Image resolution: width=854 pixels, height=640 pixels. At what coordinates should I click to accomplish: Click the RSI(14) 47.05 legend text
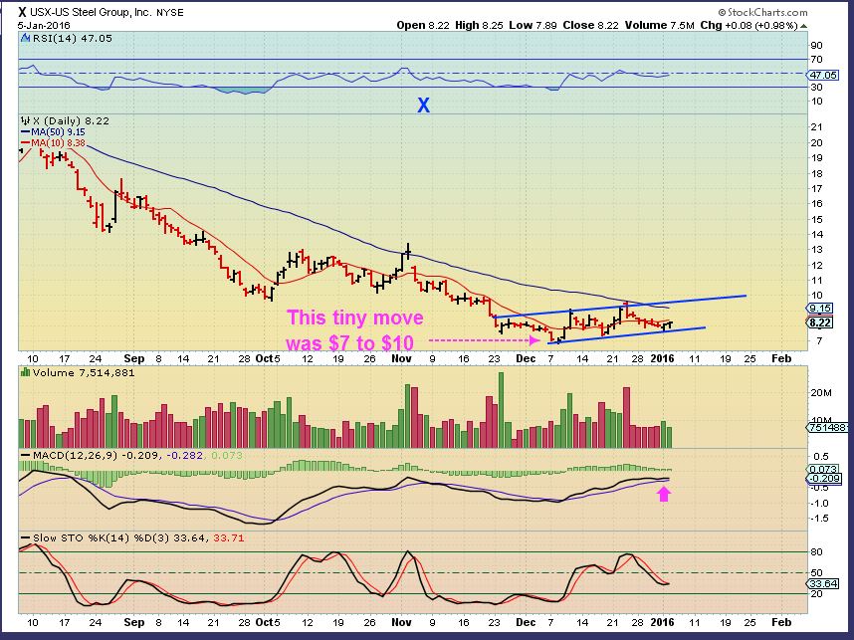pos(73,39)
